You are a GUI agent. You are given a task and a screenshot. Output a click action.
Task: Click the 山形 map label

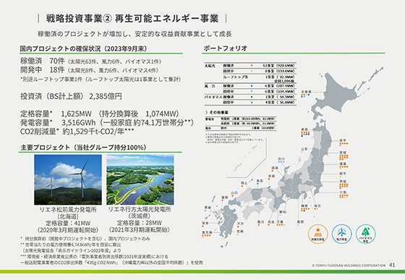click(304, 149)
